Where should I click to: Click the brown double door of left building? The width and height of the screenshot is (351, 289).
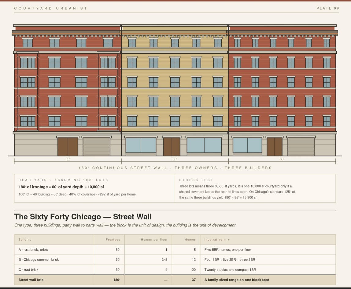coord(68,147)
